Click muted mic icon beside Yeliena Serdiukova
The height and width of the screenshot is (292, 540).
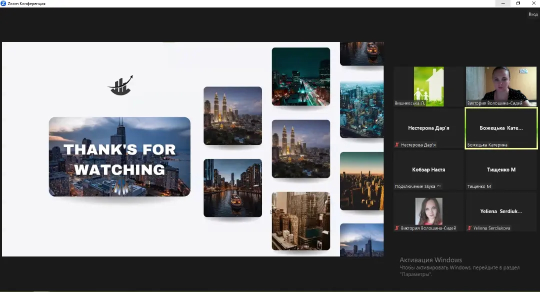469,228
